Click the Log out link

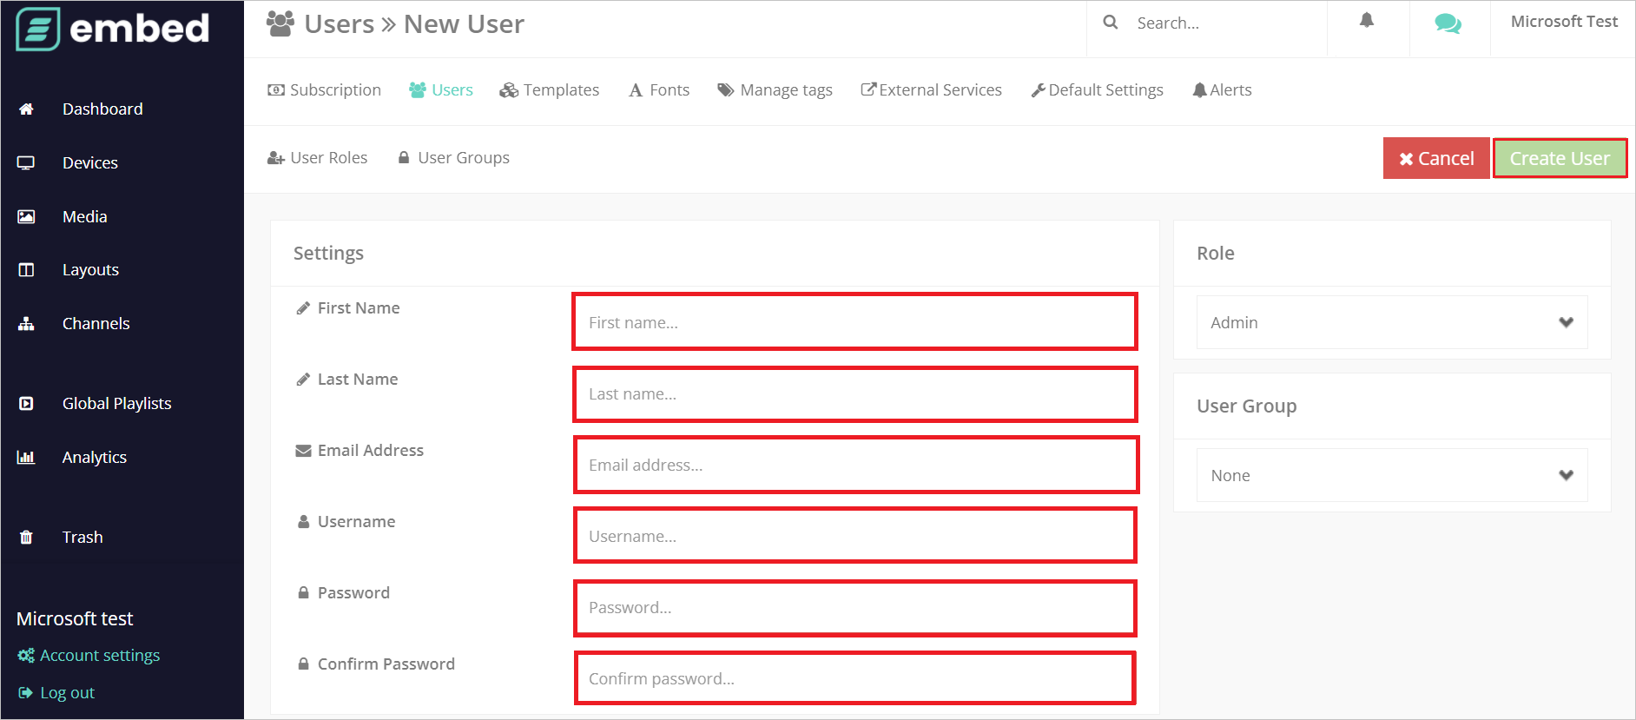56,693
